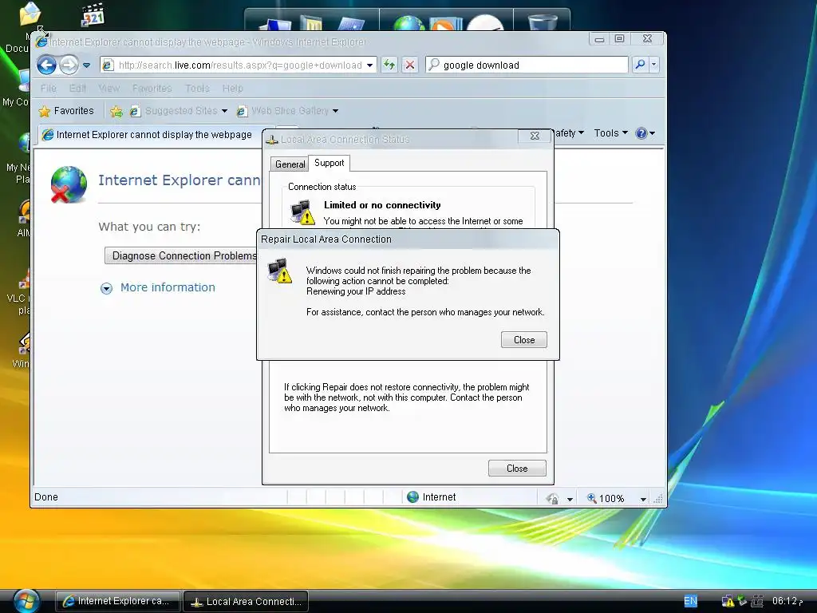This screenshot has height=613, width=817.
Task: Open the Media Player Classic 321 desktop icon
Action: click(93, 14)
